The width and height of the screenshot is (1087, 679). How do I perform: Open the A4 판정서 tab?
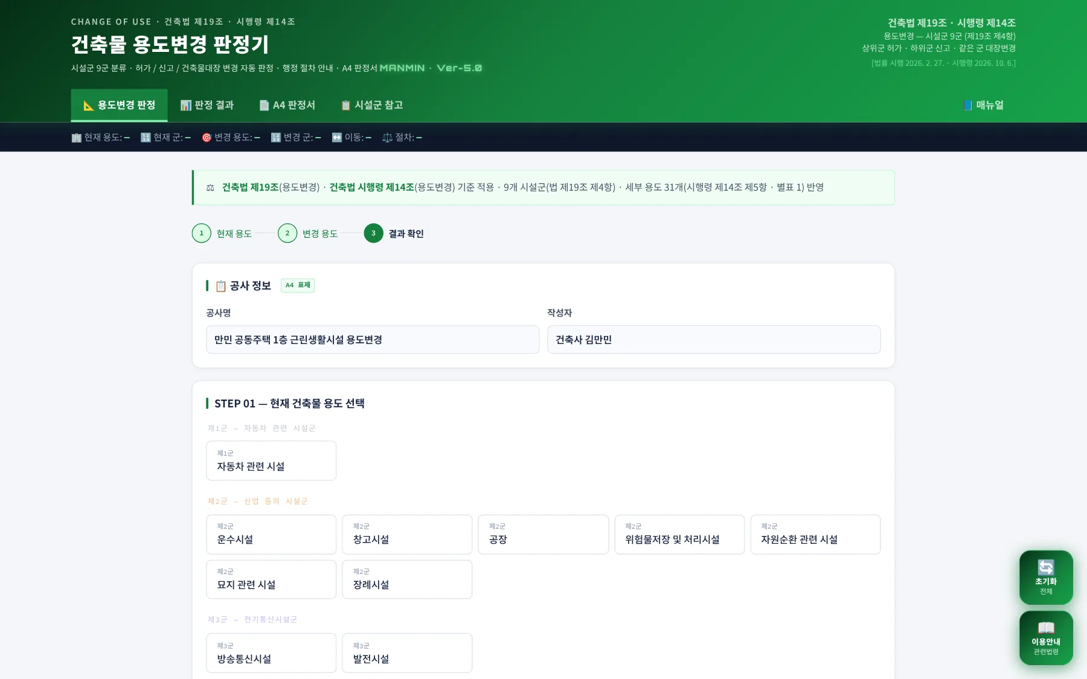pyautogui.click(x=287, y=105)
